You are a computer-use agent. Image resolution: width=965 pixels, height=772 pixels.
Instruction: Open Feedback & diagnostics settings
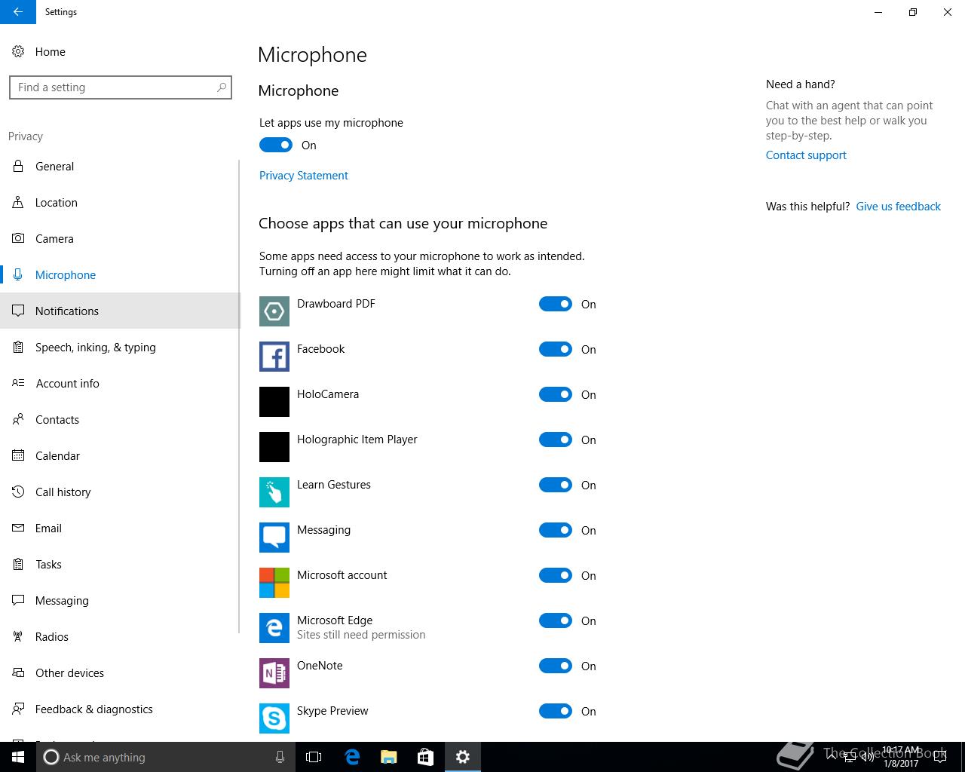coord(119,709)
